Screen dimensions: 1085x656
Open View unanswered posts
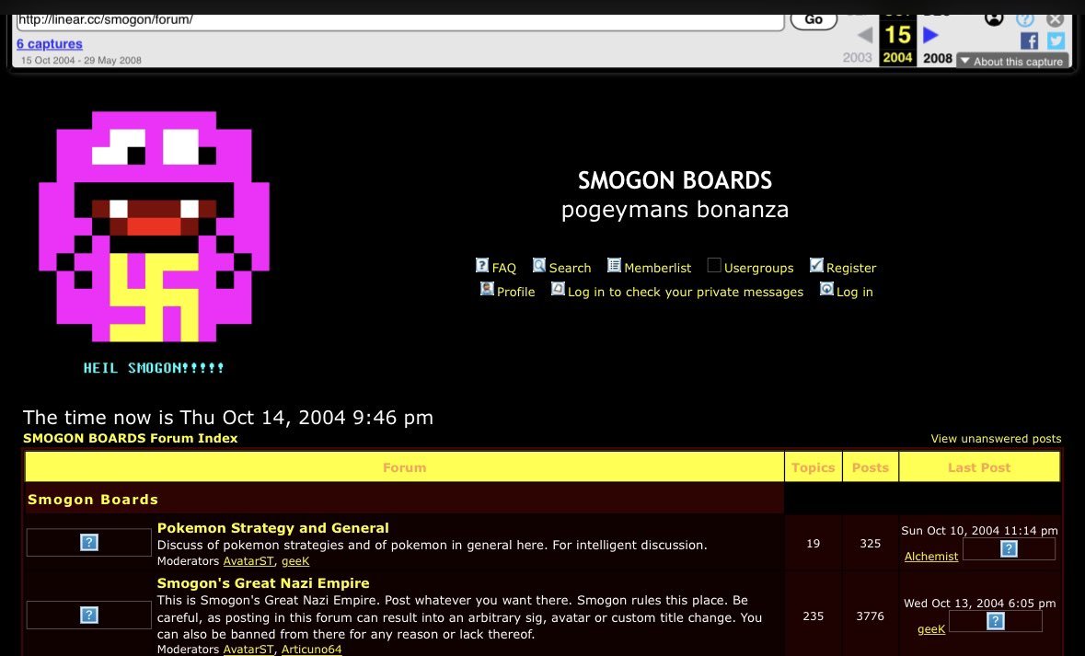pos(996,439)
